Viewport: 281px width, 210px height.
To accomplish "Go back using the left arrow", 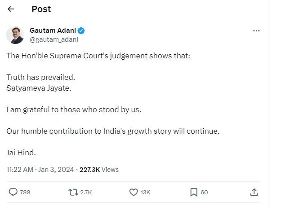I will click(11, 9).
